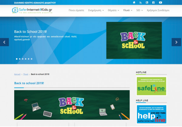The image size is (182, 127).
Task: Open the Ποιοι είμαστε menu item
Action: click(76, 10)
